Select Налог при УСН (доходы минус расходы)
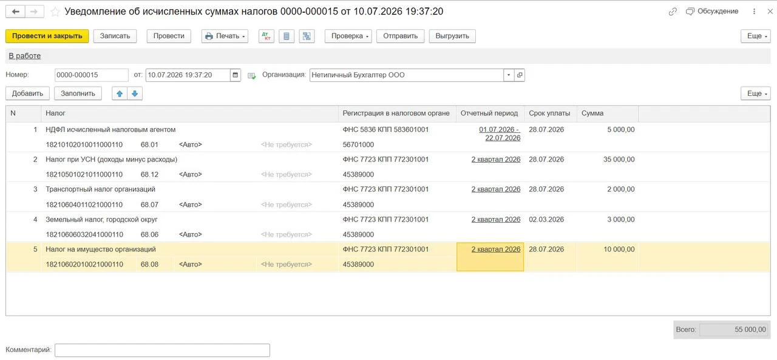This screenshot has width=777, height=360. pyautogui.click(x=112, y=159)
